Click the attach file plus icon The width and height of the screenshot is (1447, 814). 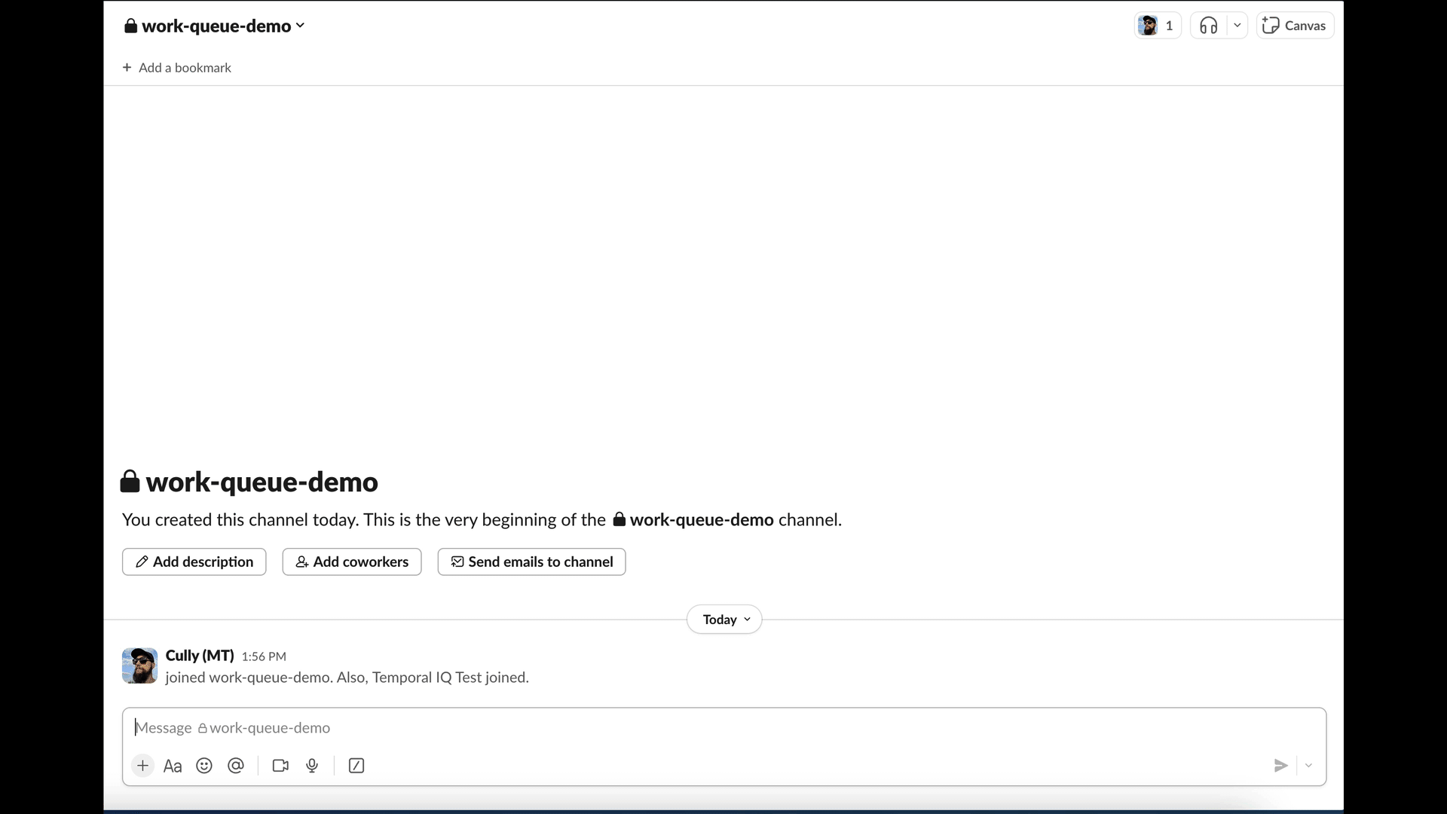142,765
